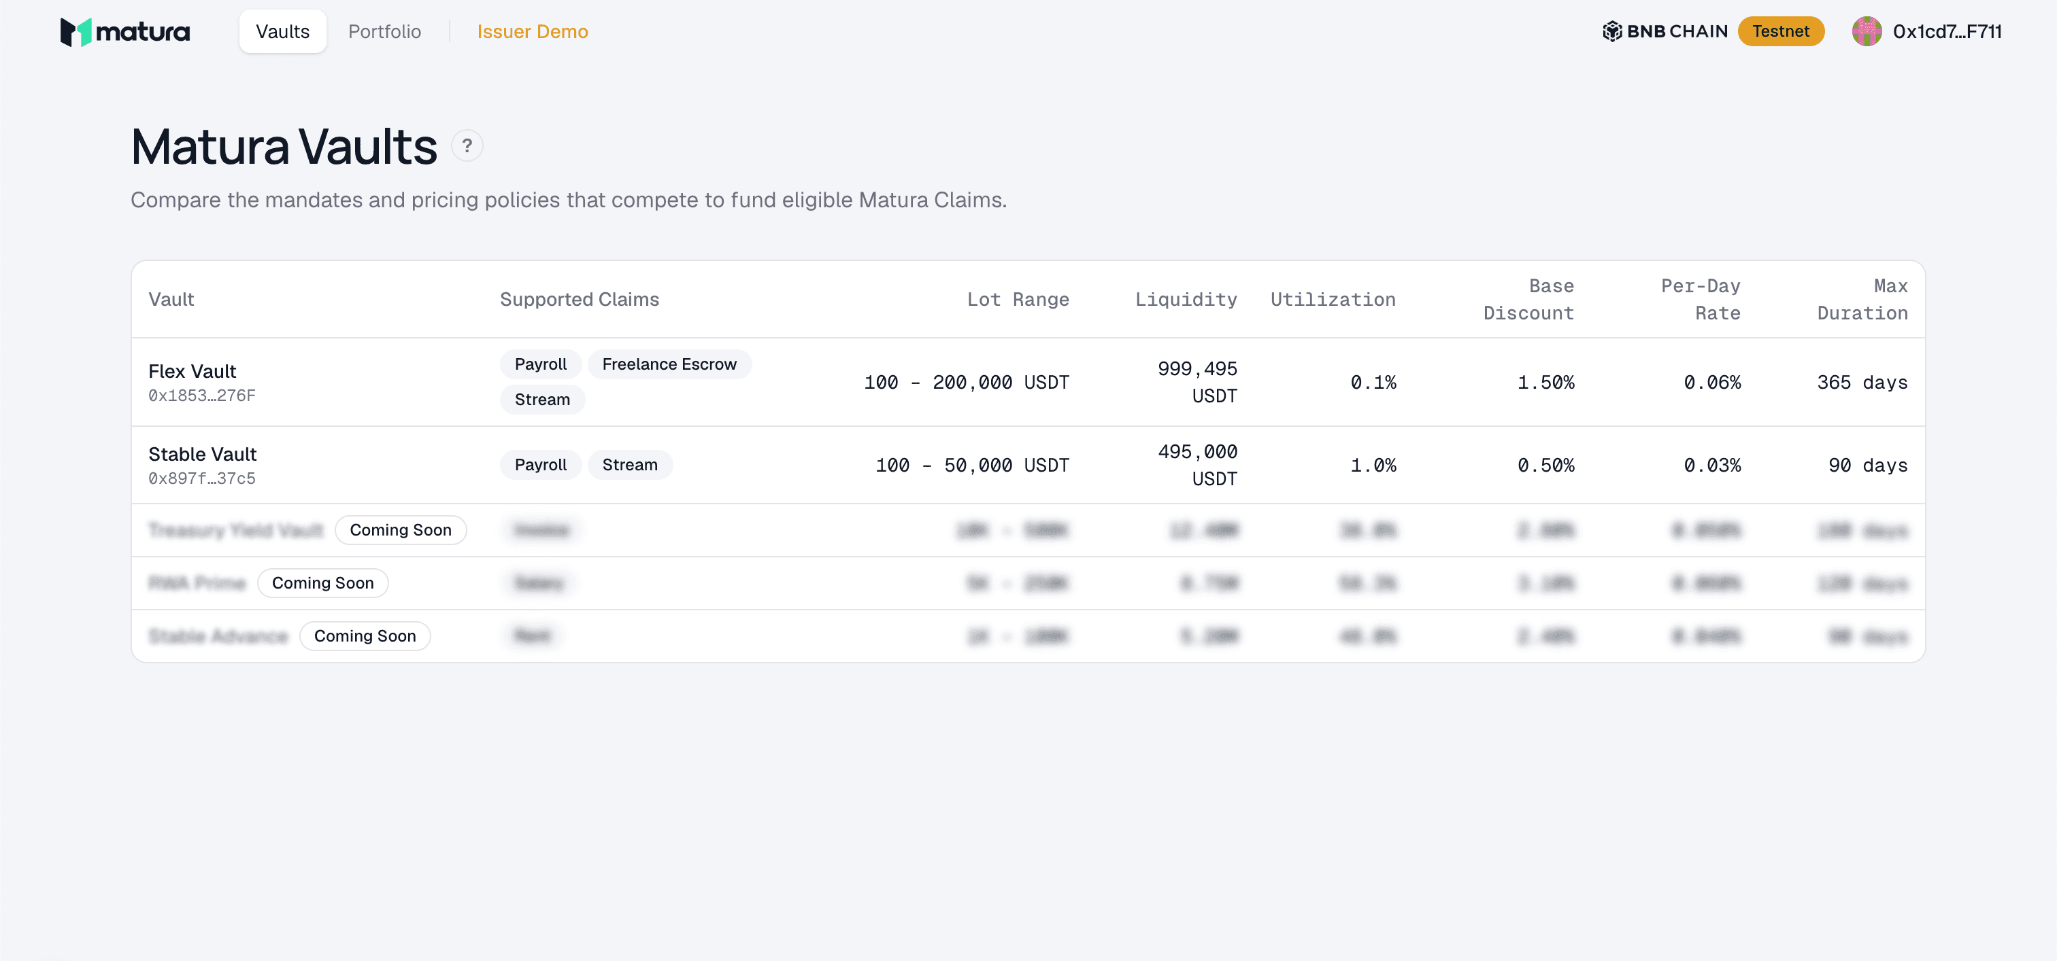Click the Matura logo in the header
Image resolution: width=2057 pixels, height=961 pixels.
pyautogui.click(x=125, y=32)
